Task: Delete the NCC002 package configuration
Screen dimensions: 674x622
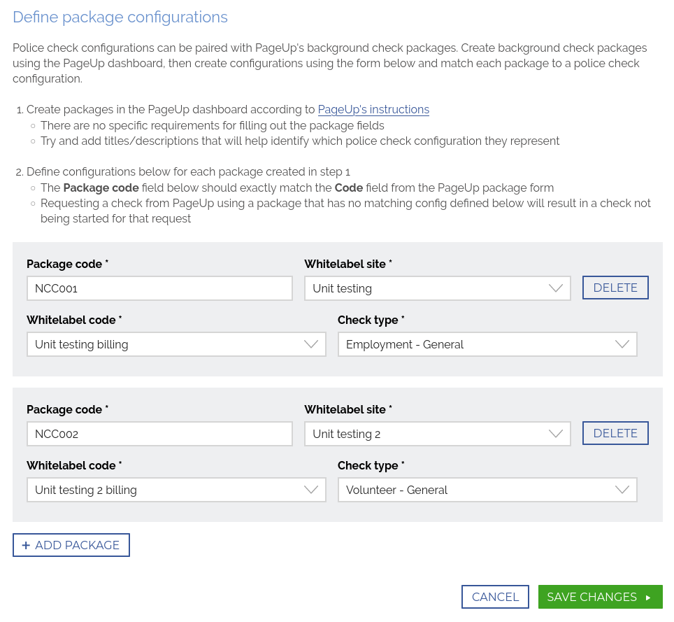Action: pos(615,433)
